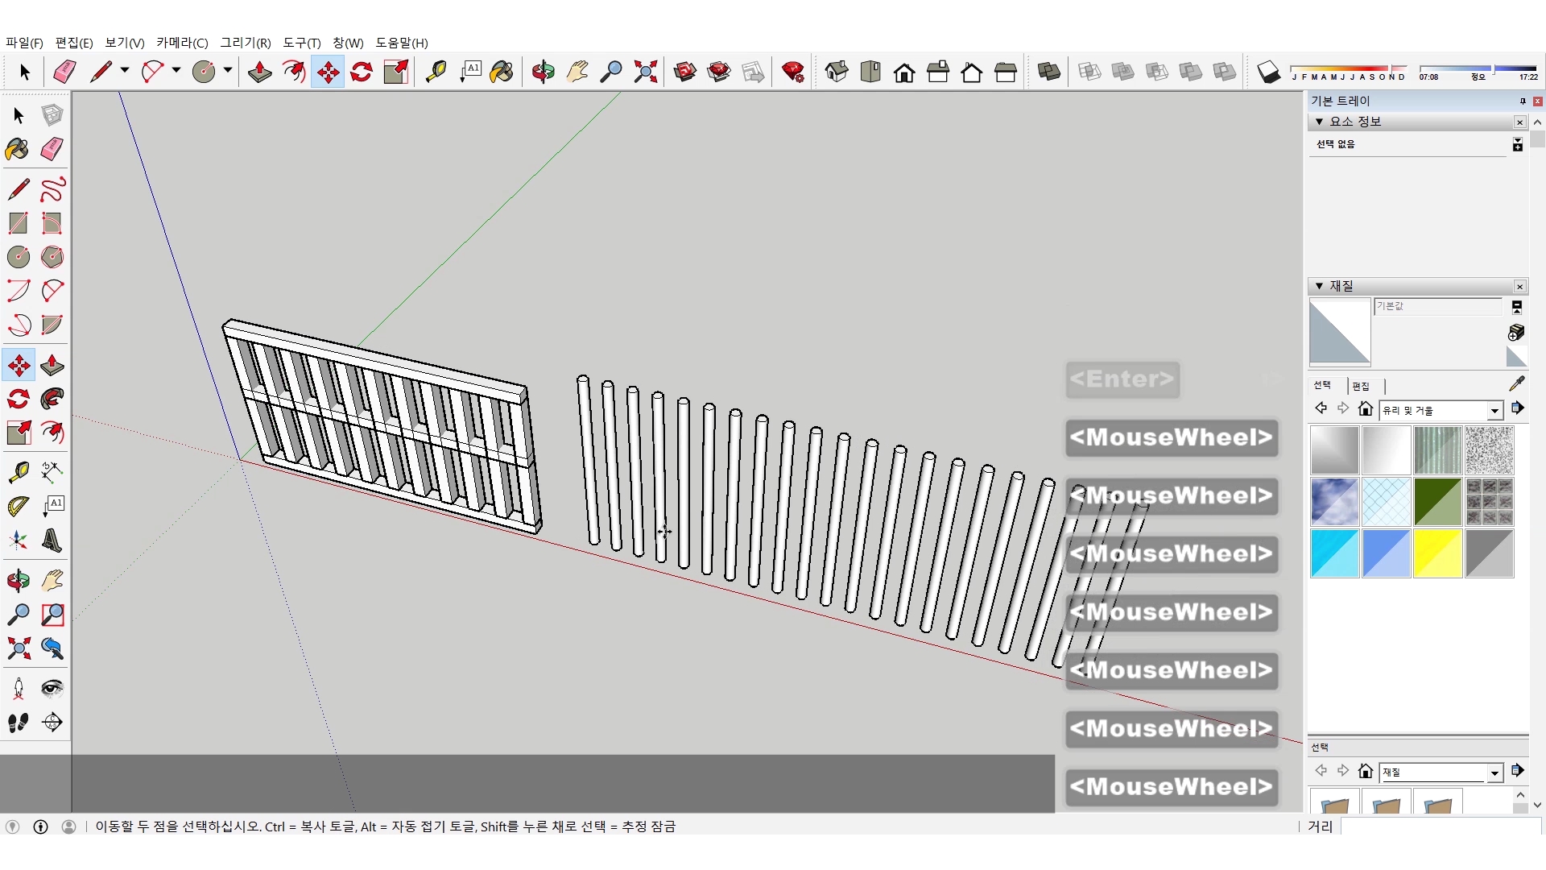Select the Follow Me tool in left toolbar

[x=52, y=399]
